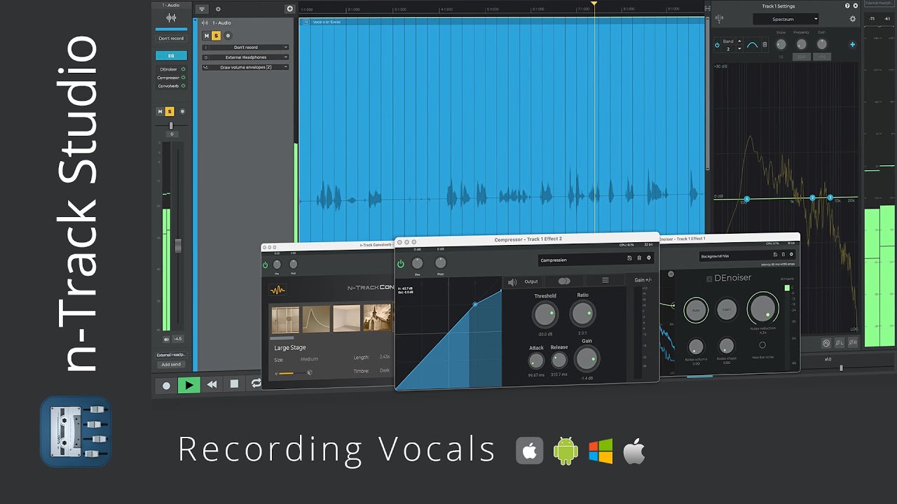Image resolution: width=897 pixels, height=504 pixels.
Task: Click help icon in Track 1 Settings
Action: coord(847,6)
